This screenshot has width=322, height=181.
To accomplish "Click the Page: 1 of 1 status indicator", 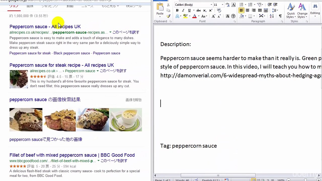I will (x=163, y=180).
